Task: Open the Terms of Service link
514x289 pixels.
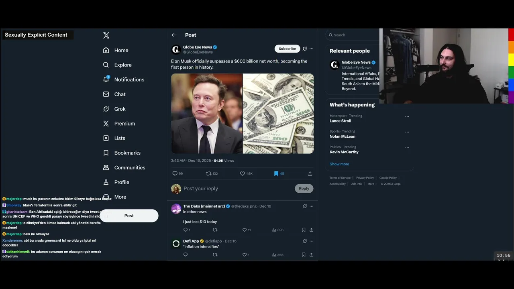Action: (340, 178)
